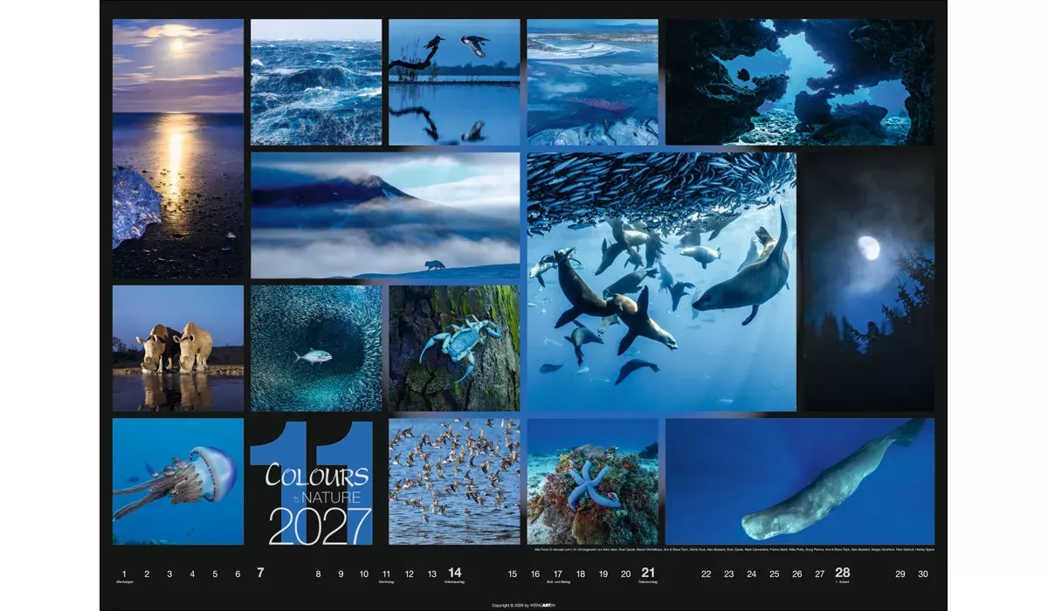Click the moon over dark forest photo
The height and width of the screenshot is (611, 1048).
[x=868, y=282]
